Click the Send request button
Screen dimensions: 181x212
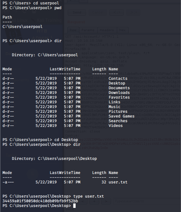pos(77,13)
